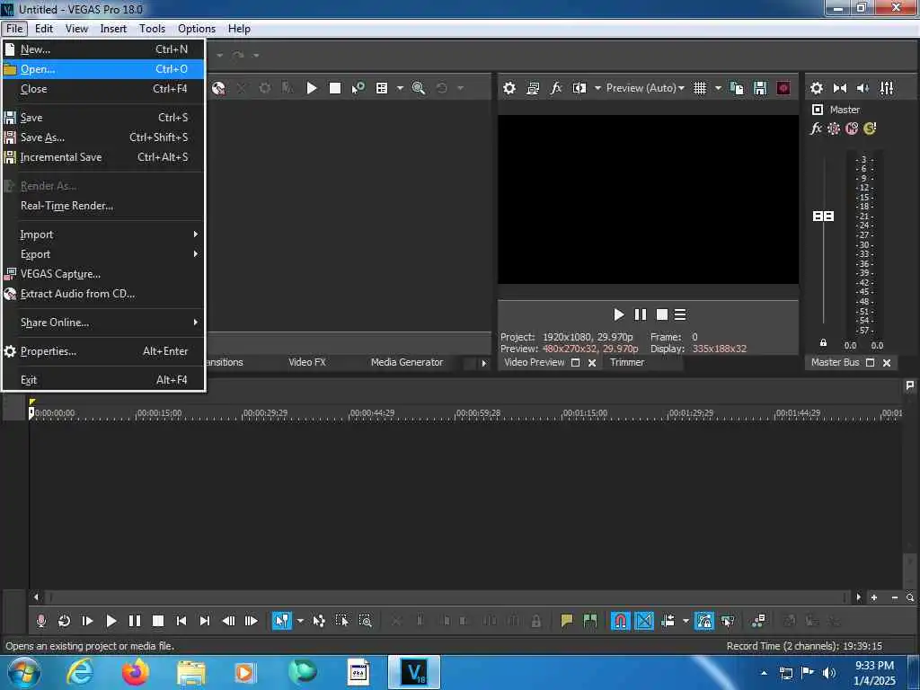This screenshot has width=920, height=690.
Task: Insert a region with the green flags icon
Action: pos(589,621)
